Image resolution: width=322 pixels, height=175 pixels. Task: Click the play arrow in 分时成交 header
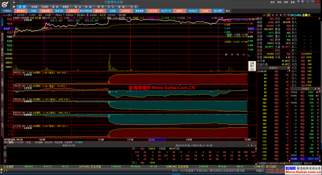pyautogui.click(x=315, y=89)
